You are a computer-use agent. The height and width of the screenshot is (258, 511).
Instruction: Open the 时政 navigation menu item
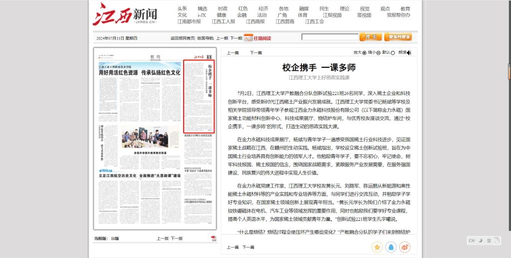pyautogui.click(x=223, y=8)
